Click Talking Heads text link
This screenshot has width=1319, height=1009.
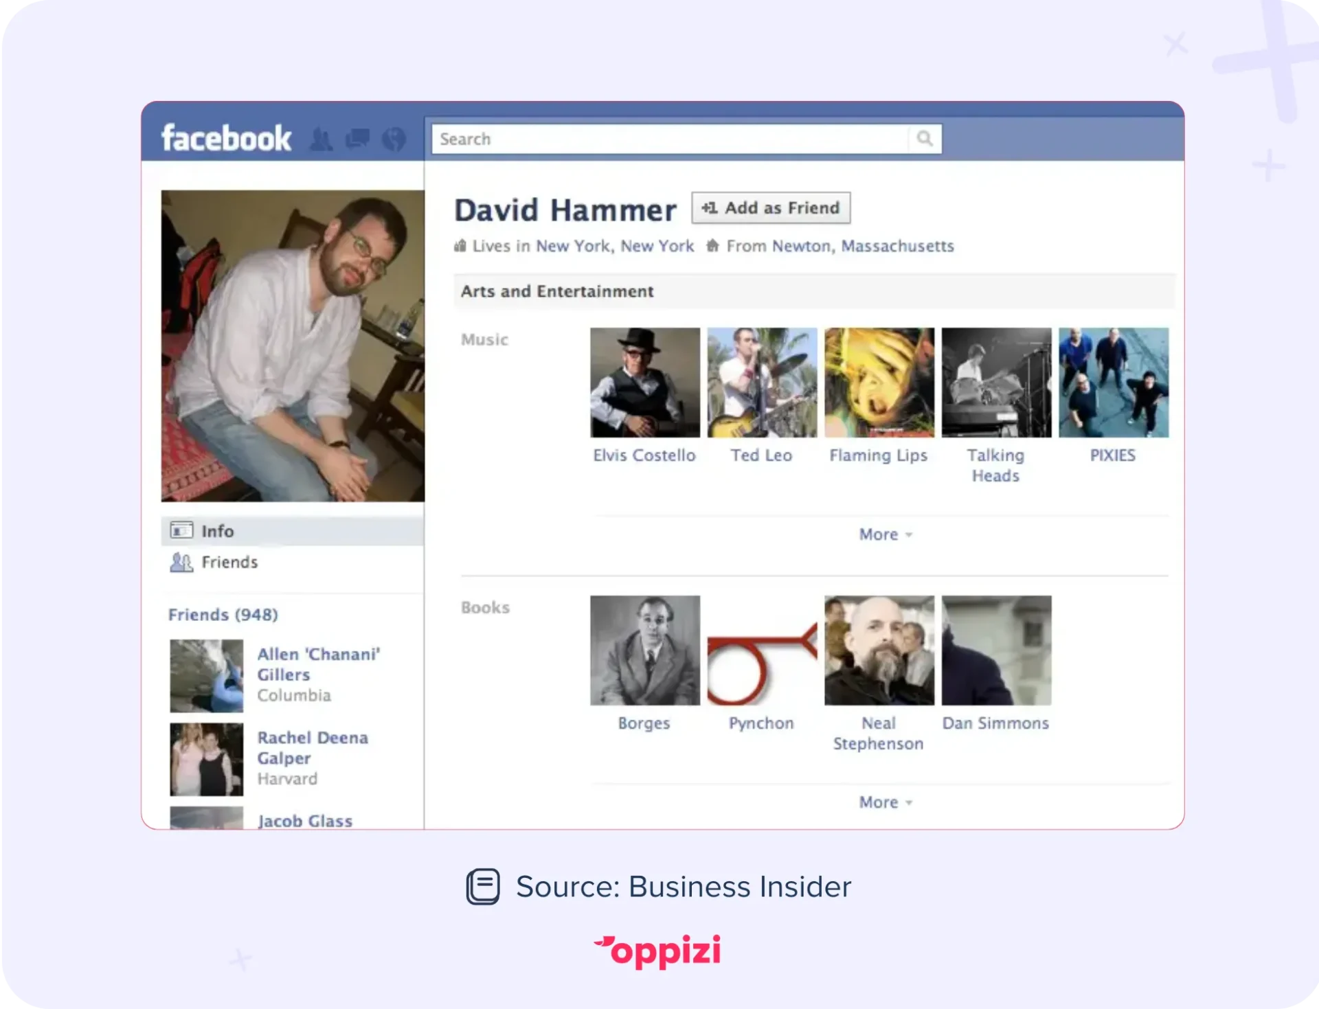click(x=995, y=466)
